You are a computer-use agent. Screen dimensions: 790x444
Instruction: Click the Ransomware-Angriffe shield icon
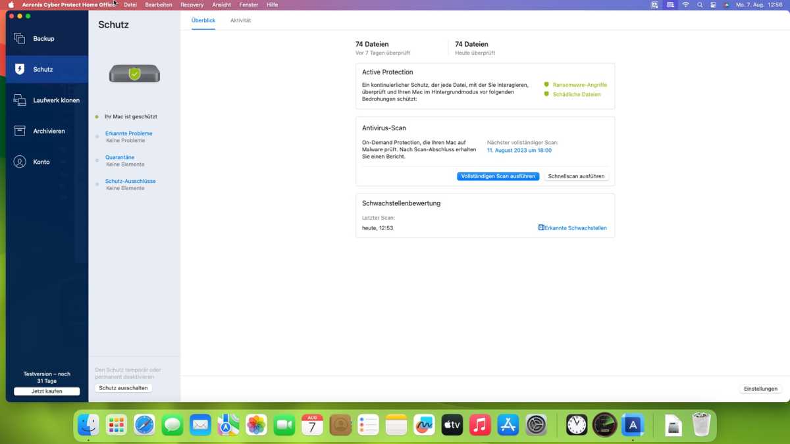click(x=546, y=85)
